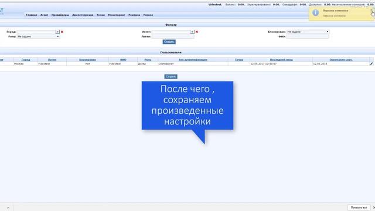Viewport: 375px width, 211px height.
Task: Open the Роль dropdown
Action: [38, 36]
